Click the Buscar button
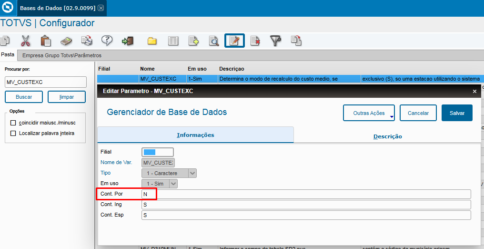484x249 pixels. pyautogui.click(x=24, y=97)
